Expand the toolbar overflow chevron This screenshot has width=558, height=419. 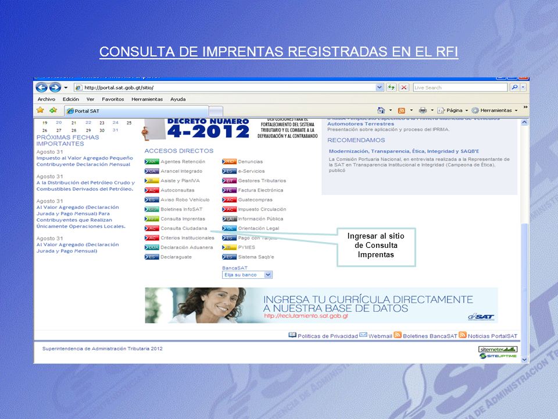pyautogui.click(x=525, y=107)
